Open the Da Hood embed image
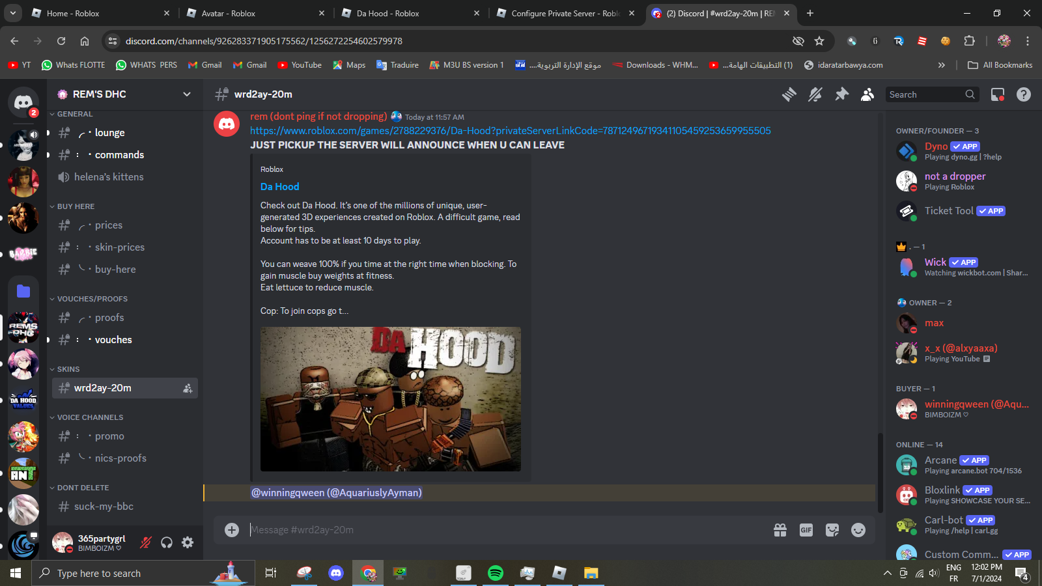The width and height of the screenshot is (1042, 586). 391,399
